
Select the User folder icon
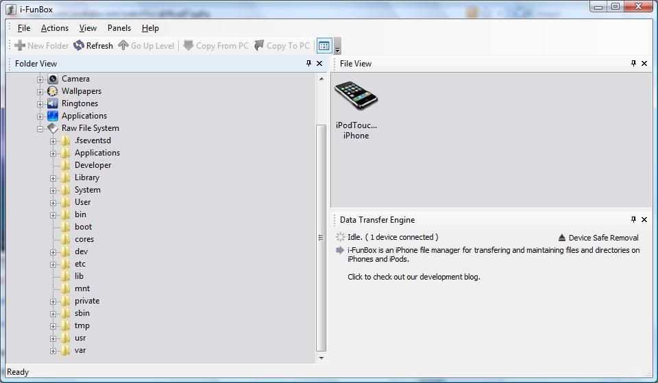pos(66,202)
